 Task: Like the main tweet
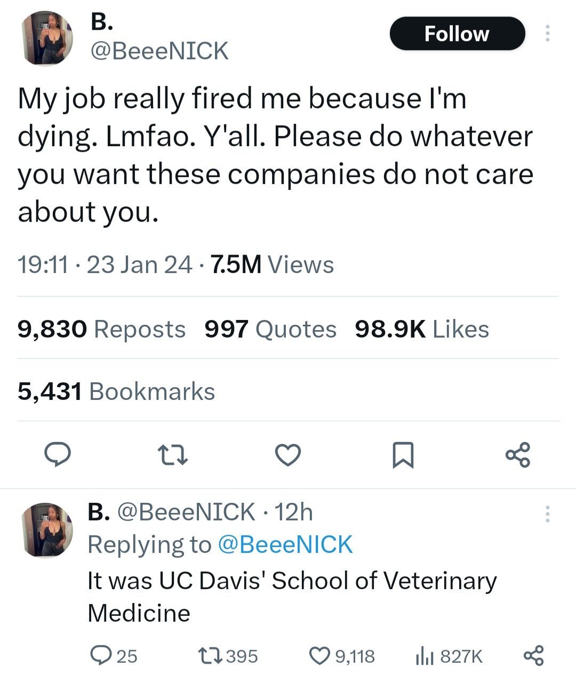point(288,455)
